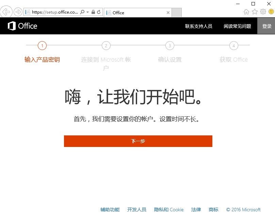Click the 确认设置 step label
Image resolution: width=275 pixels, height=215 pixels.
tap(170, 60)
